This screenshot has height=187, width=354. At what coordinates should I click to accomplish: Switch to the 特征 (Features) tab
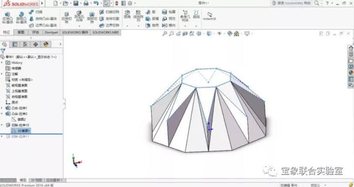[x=7, y=33]
